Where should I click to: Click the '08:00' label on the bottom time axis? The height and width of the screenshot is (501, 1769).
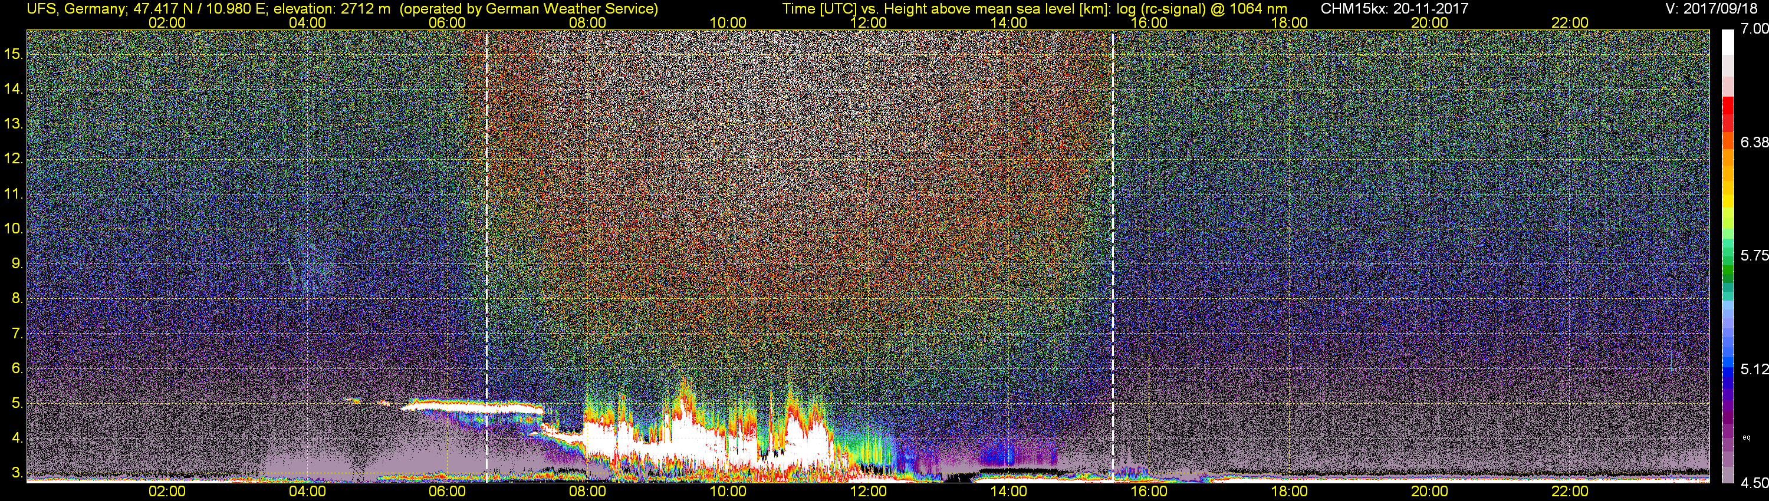(x=588, y=492)
